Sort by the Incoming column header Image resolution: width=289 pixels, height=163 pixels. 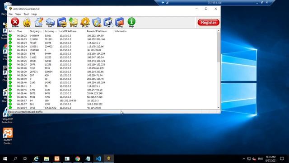tap(51, 31)
